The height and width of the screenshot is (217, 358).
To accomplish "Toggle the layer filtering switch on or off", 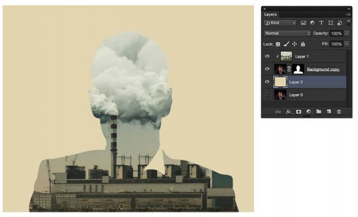I will 349,22.
